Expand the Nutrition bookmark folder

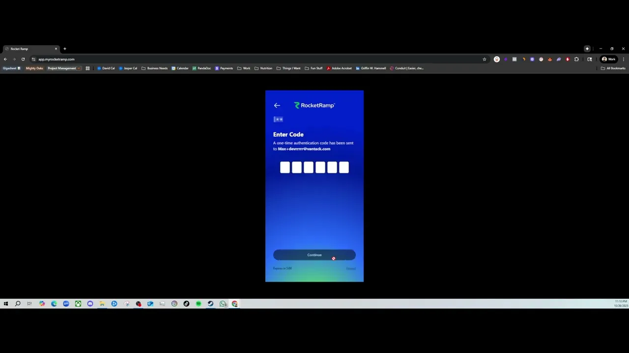coord(263,68)
